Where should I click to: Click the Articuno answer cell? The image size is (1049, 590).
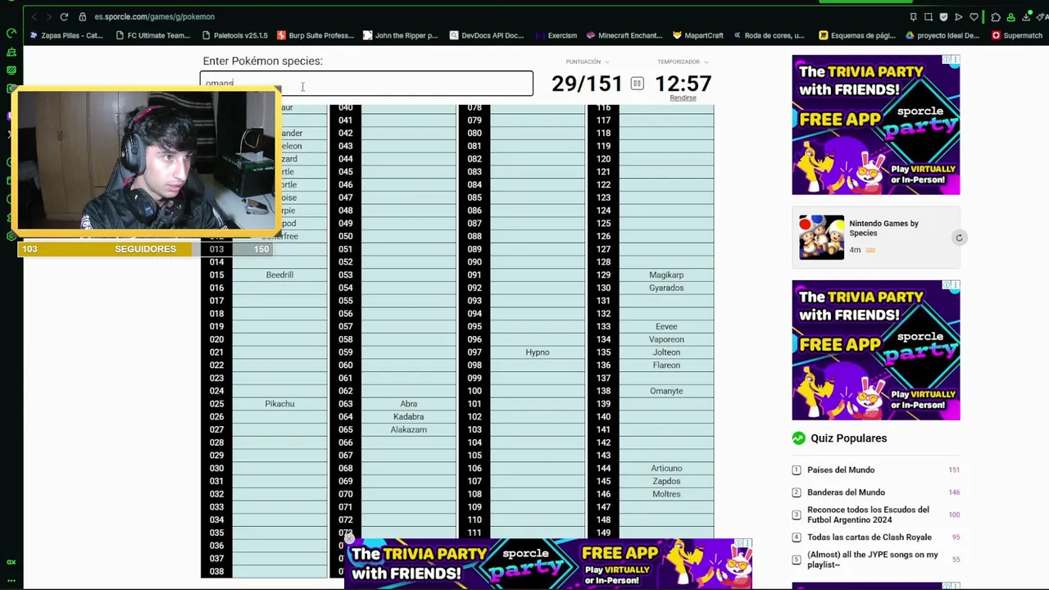point(666,468)
